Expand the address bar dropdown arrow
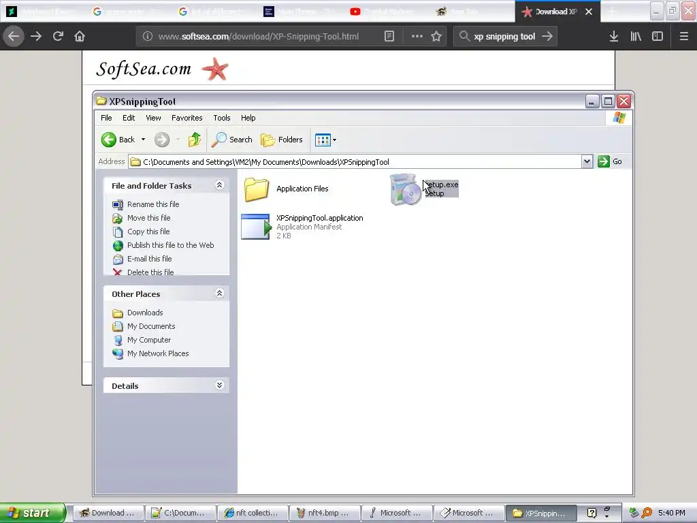 [x=587, y=162]
